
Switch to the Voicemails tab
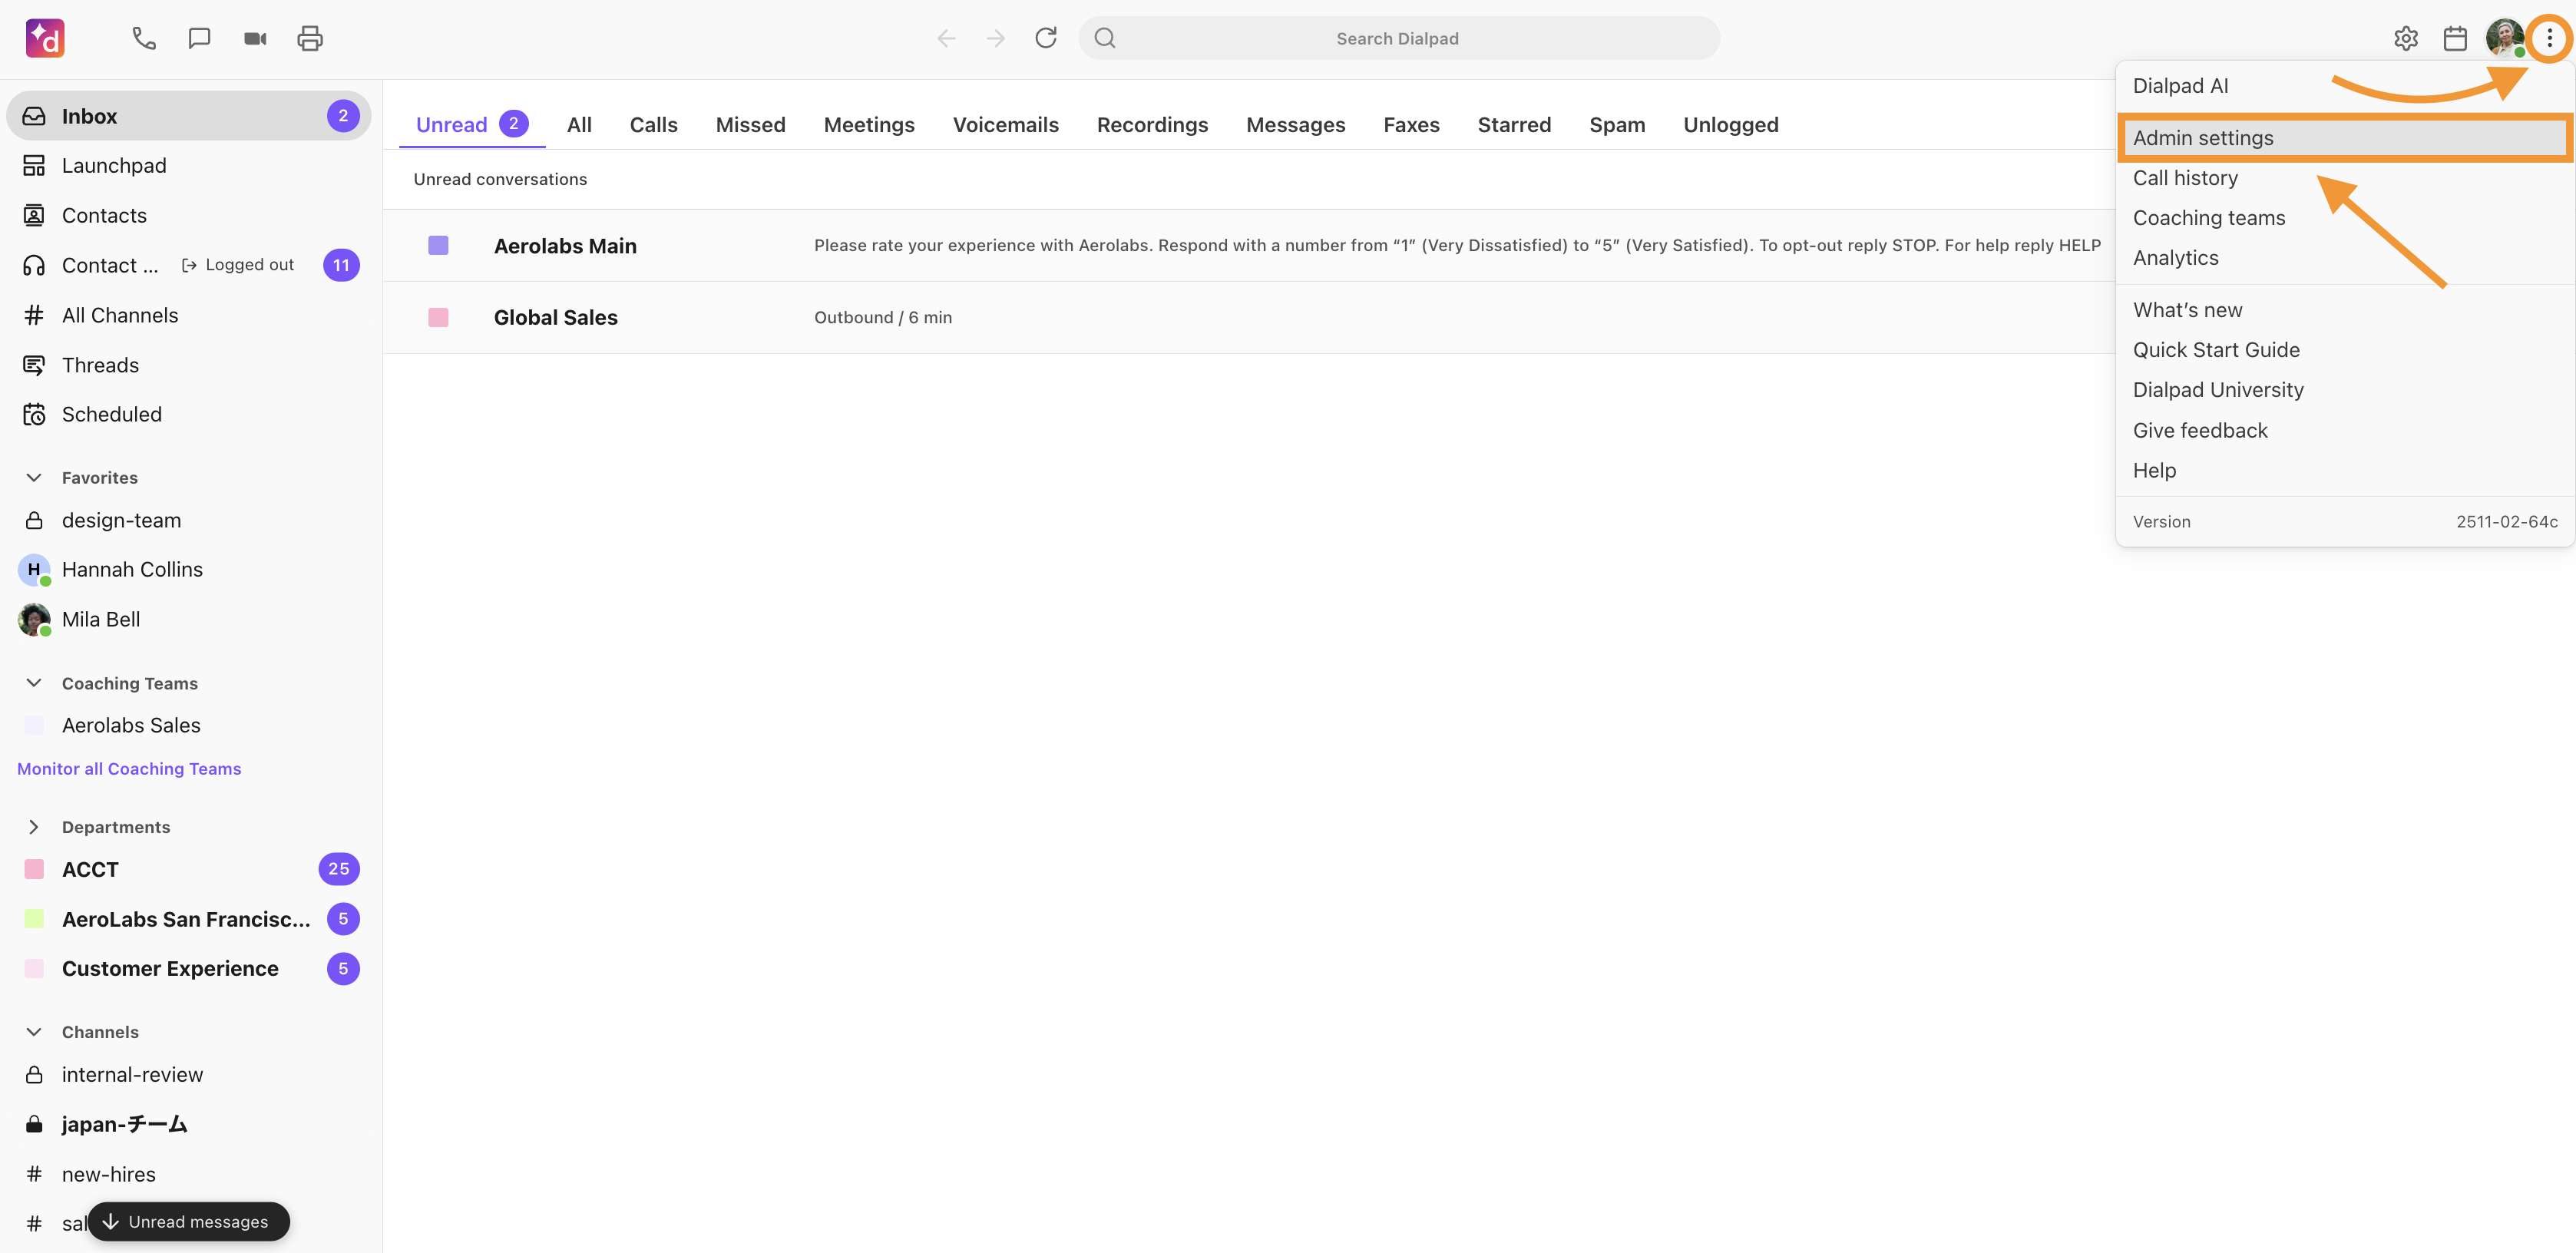coord(1005,124)
